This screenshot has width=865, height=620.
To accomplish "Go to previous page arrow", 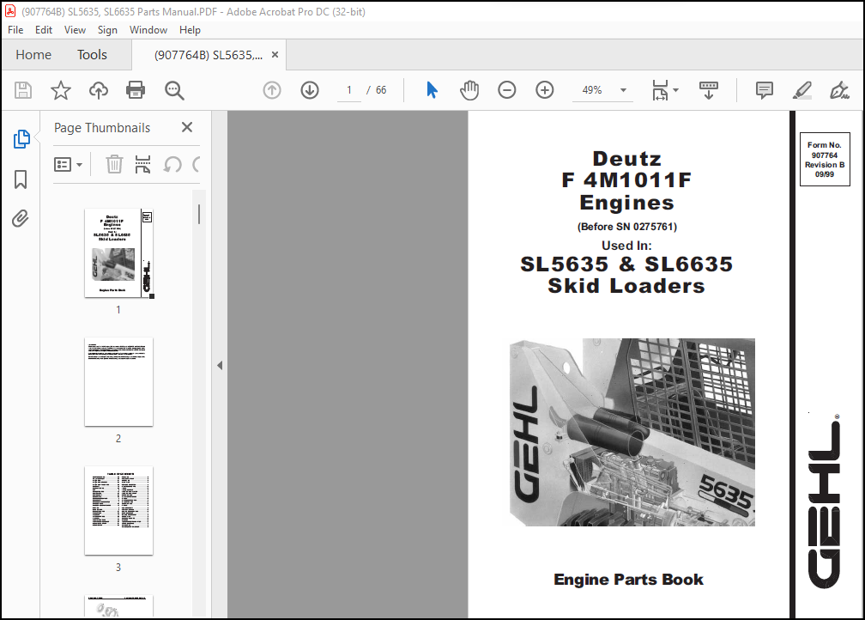I will (272, 90).
